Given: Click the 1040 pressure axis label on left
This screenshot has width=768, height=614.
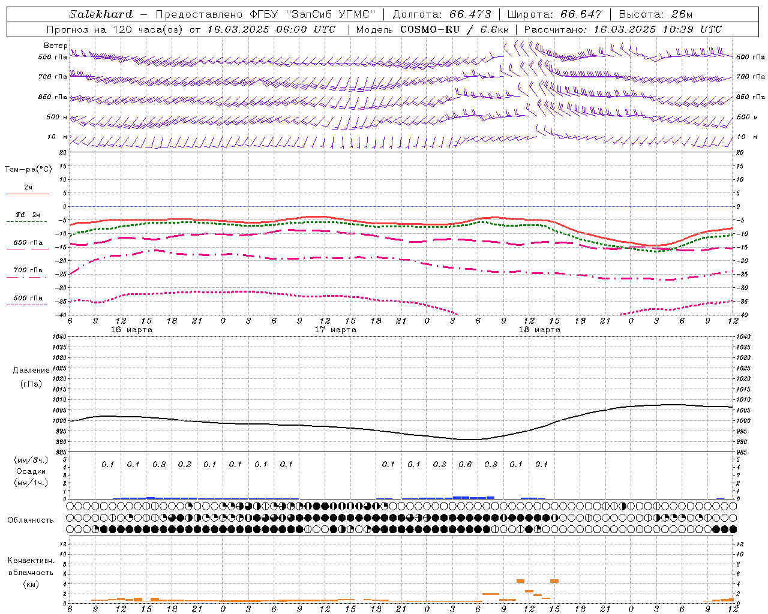Looking at the screenshot, I should [x=58, y=337].
